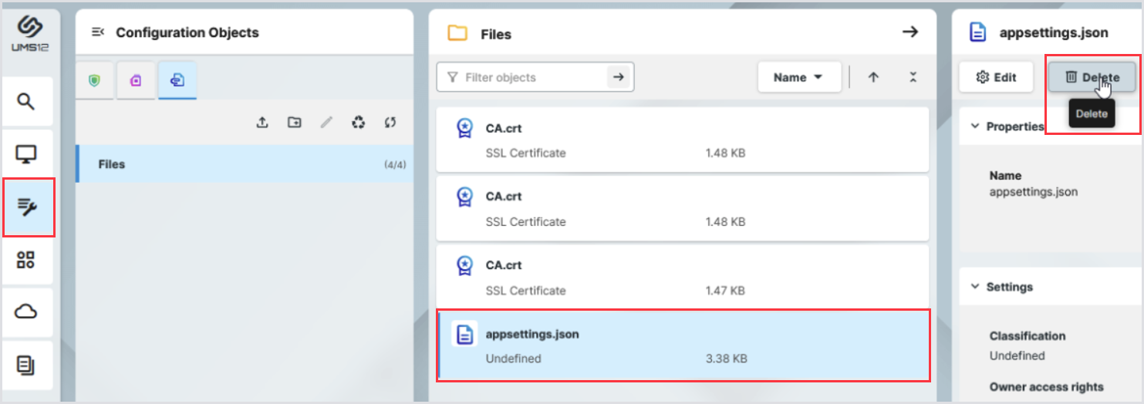Image resolution: width=1144 pixels, height=404 pixels.
Task: Collapse the Configuration Objects panel
Action: (98, 32)
